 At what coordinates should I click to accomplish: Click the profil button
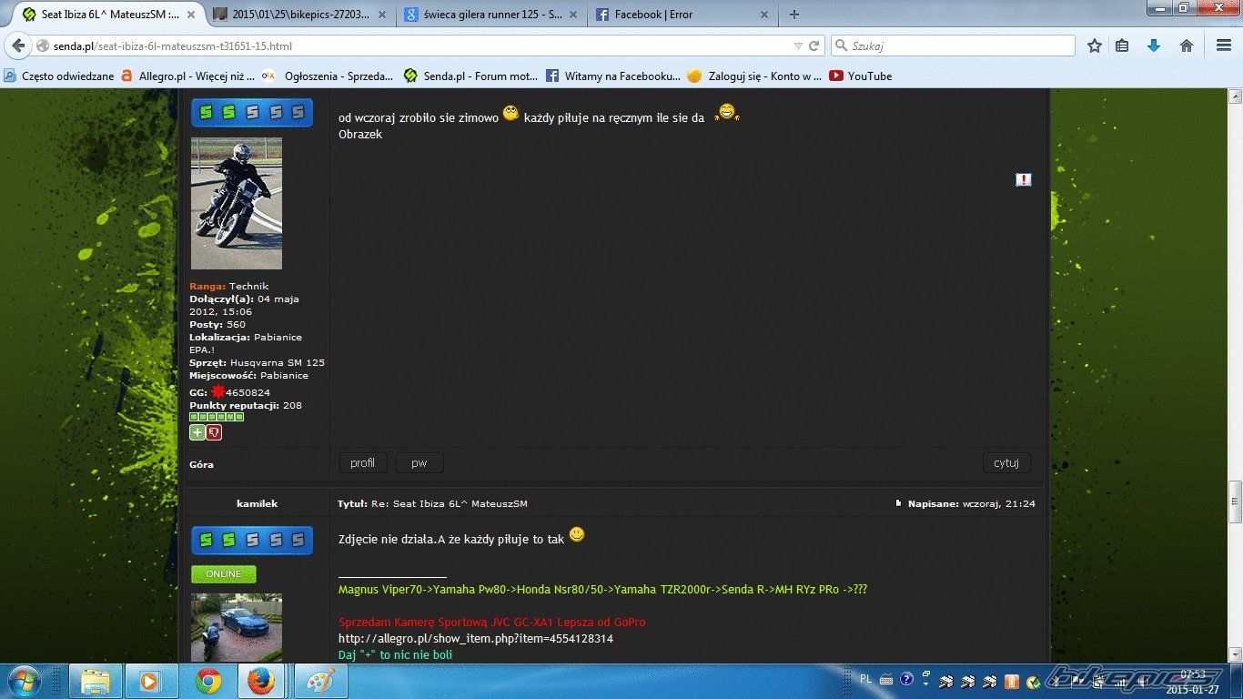(362, 463)
